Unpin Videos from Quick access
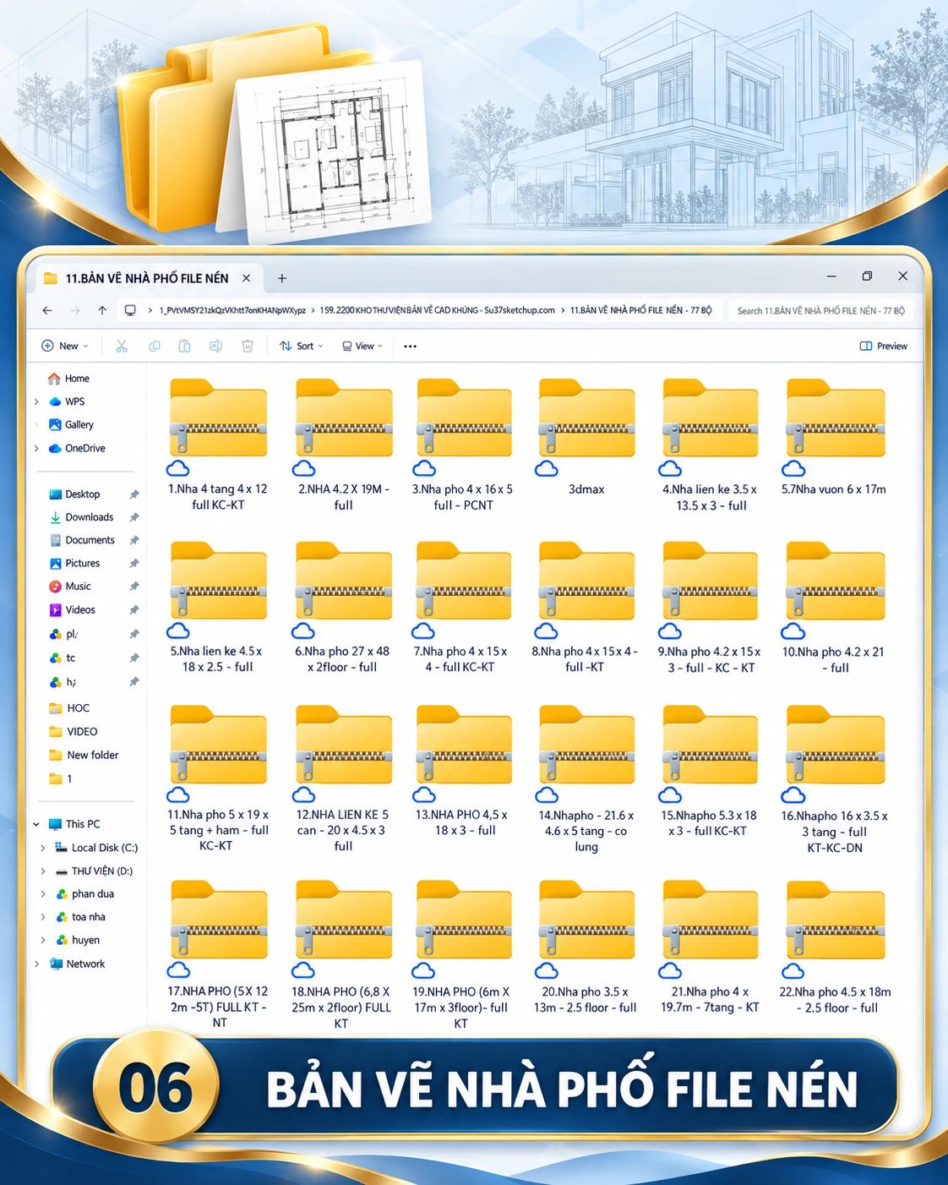 (133, 609)
